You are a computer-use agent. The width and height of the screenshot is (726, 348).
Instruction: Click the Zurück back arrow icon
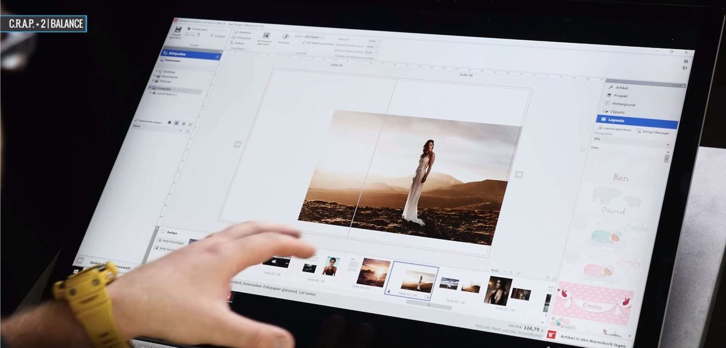80,261
